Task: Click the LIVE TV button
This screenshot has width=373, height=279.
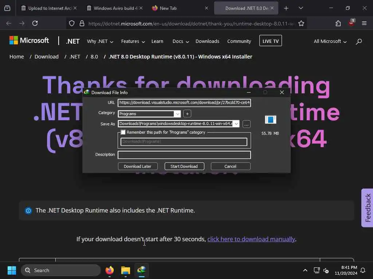Action: [x=271, y=41]
